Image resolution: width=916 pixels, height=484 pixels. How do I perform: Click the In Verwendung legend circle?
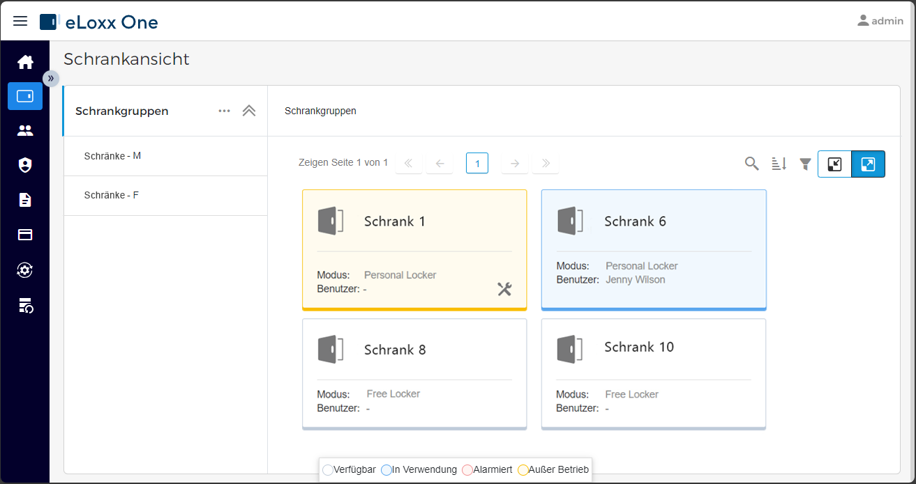pyautogui.click(x=386, y=470)
